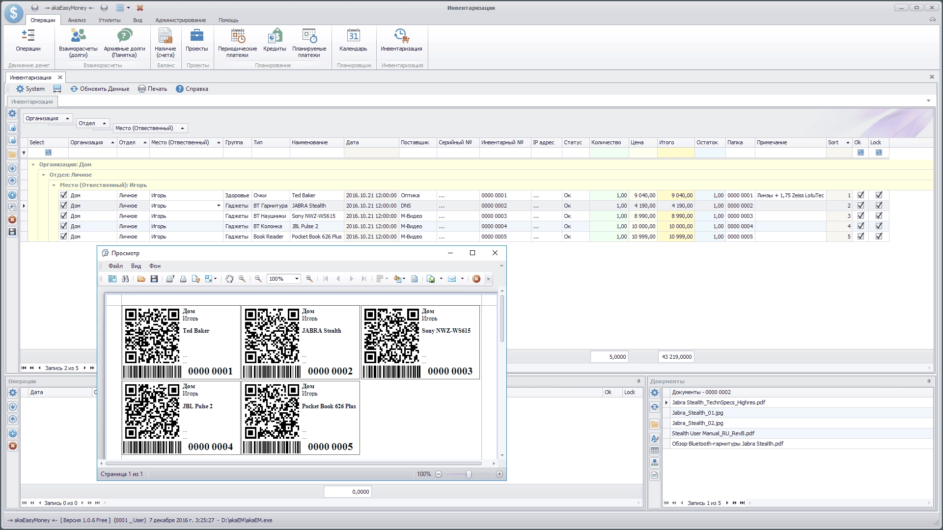Toggle Lock checkbox for Pocket Book 626 Plus row
This screenshot has width=943, height=530.
click(879, 237)
